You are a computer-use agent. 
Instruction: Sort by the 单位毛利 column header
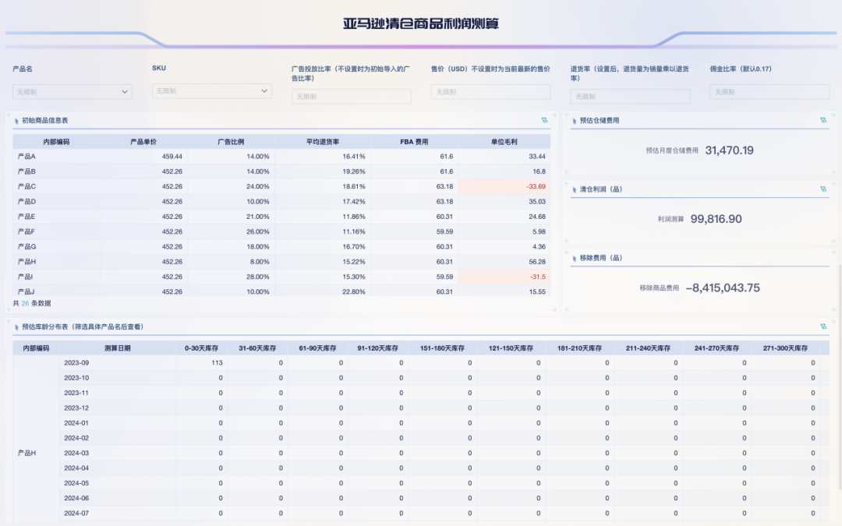point(504,142)
